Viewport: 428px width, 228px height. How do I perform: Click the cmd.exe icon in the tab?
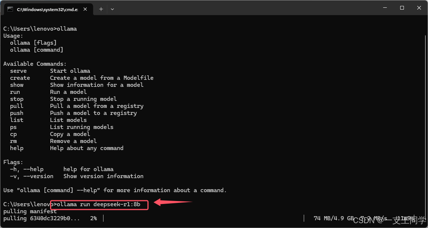pos(10,9)
